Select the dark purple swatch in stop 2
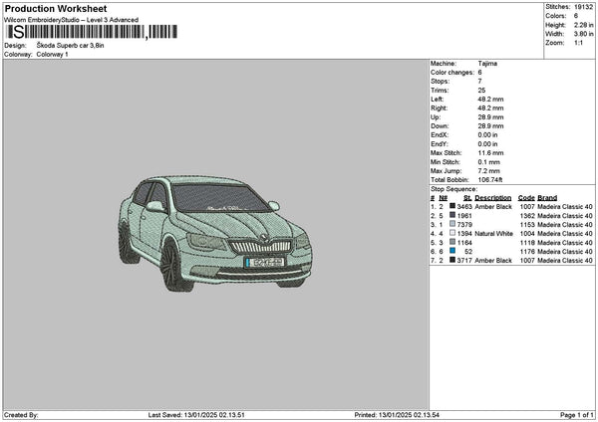This screenshot has width=598, height=422. tap(452, 215)
